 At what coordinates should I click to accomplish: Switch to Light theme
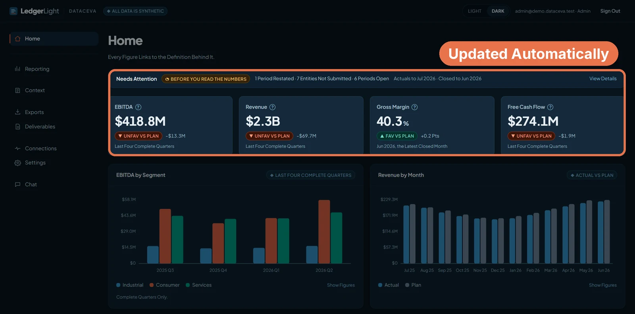click(x=475, y=11)
